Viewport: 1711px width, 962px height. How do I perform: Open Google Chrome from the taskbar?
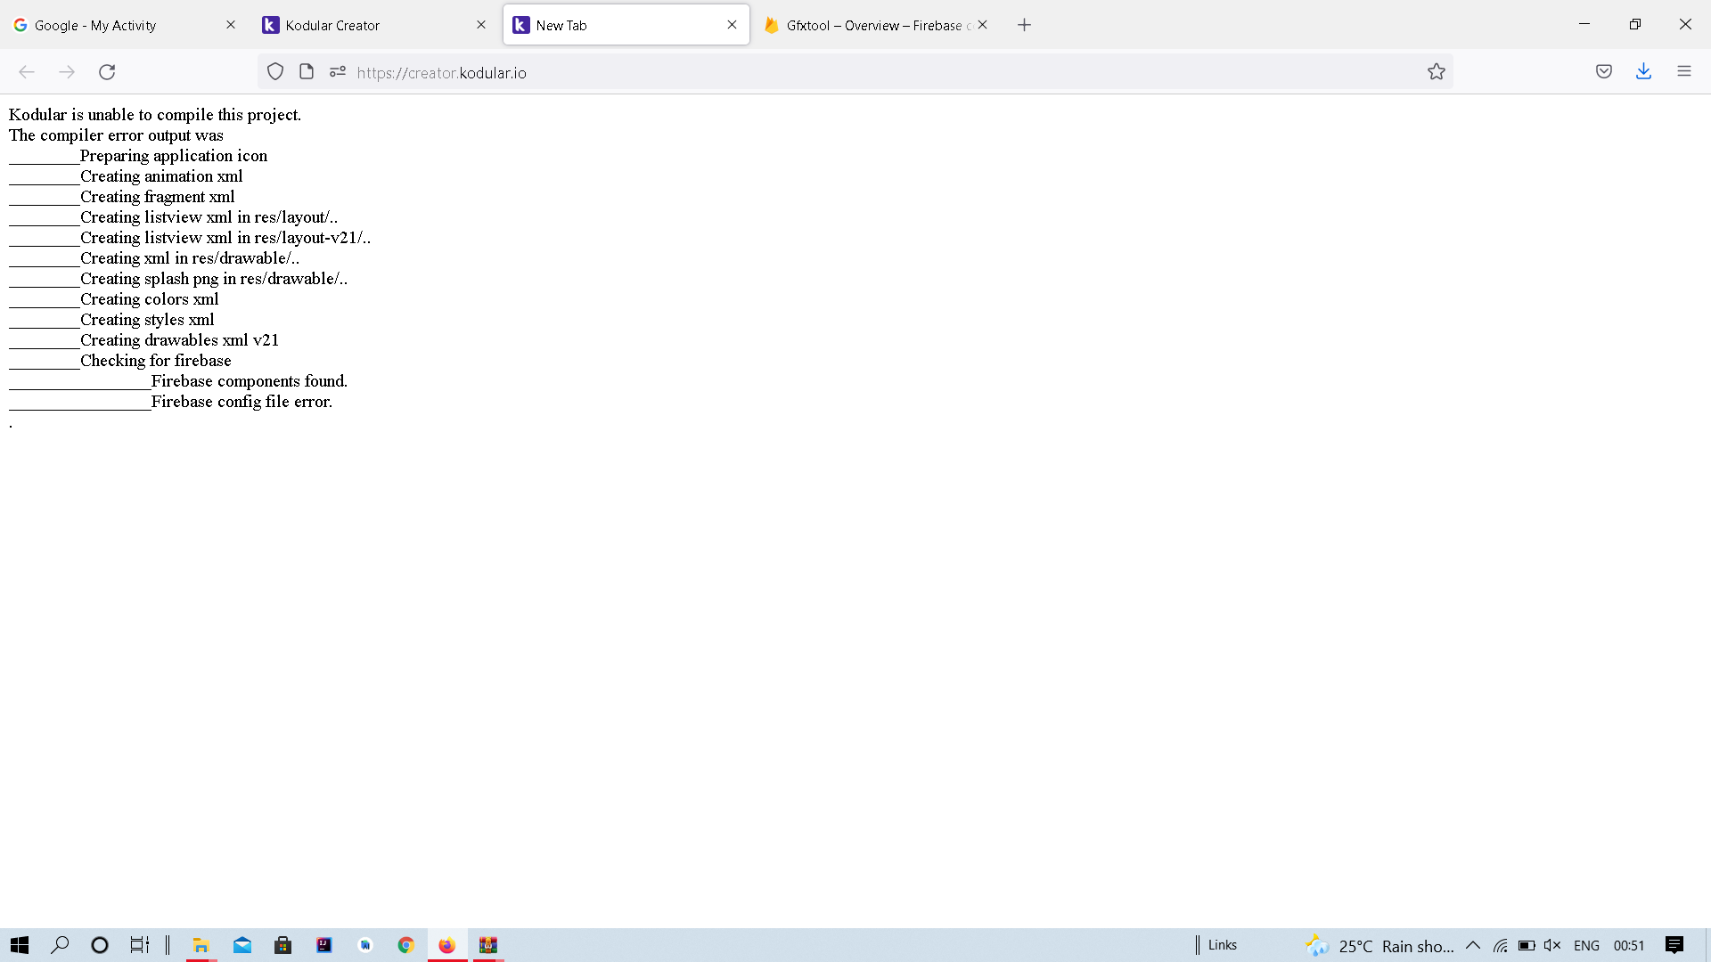click(x=406, y=945)
